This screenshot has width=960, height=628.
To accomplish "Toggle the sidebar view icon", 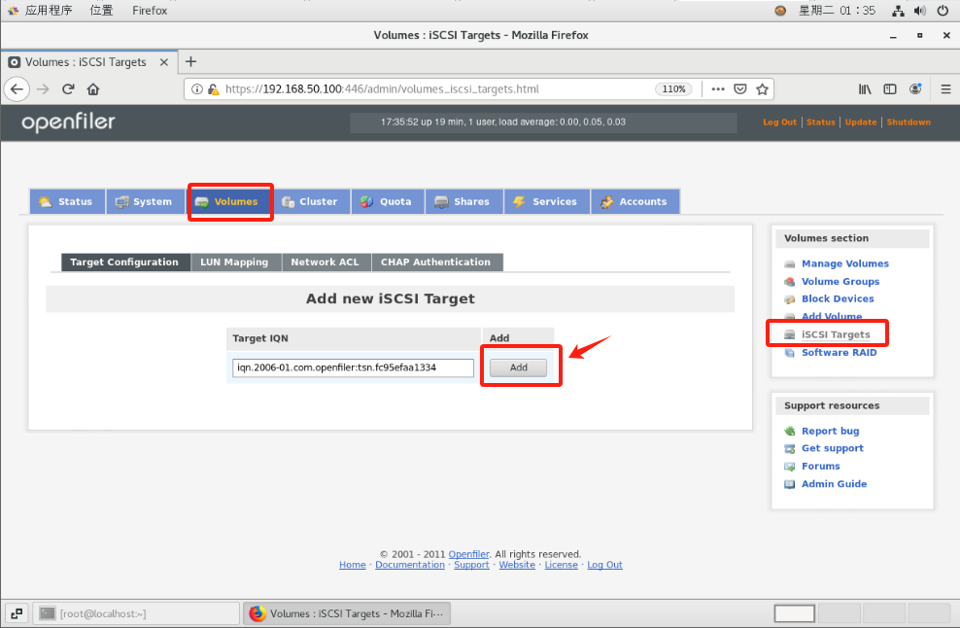I will click(890, 89).
